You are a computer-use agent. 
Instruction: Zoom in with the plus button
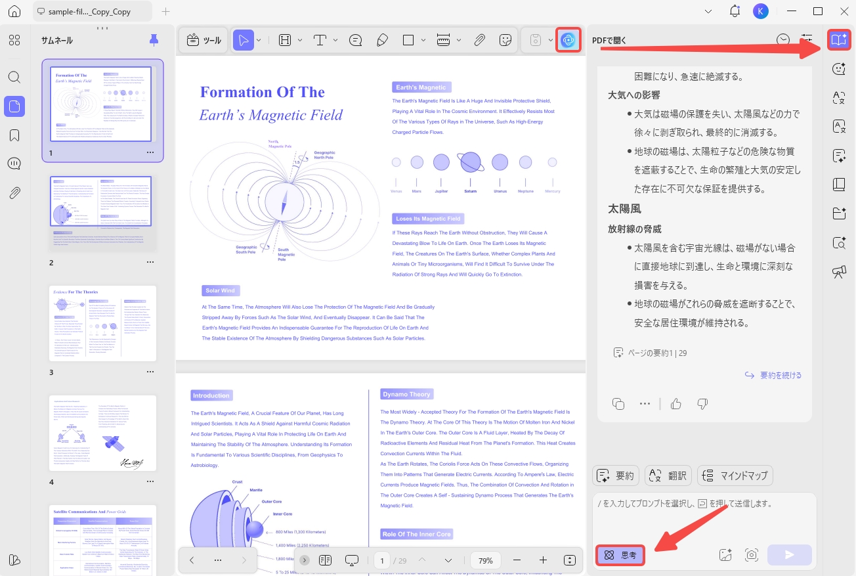click(x=543, y=560)
